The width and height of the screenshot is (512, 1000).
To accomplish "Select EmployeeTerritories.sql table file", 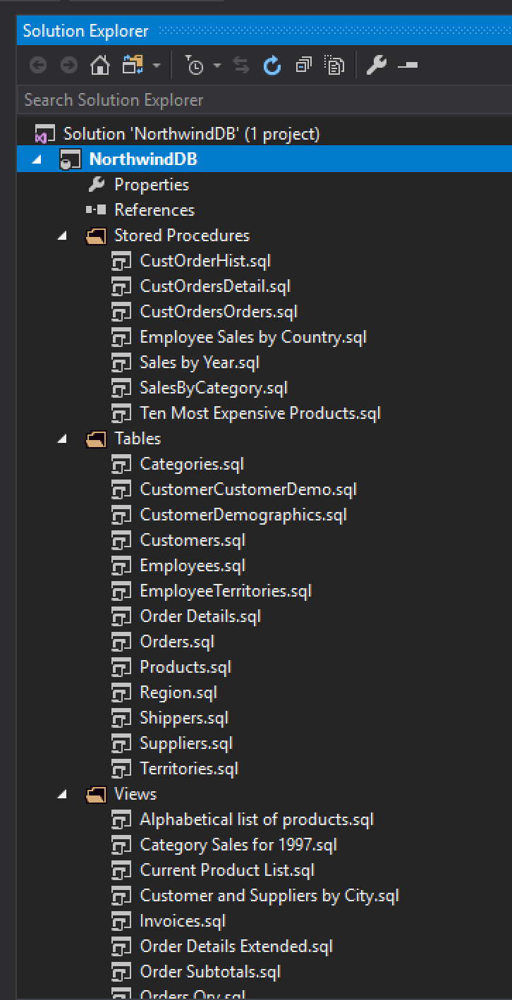I will tap(226, 591).
